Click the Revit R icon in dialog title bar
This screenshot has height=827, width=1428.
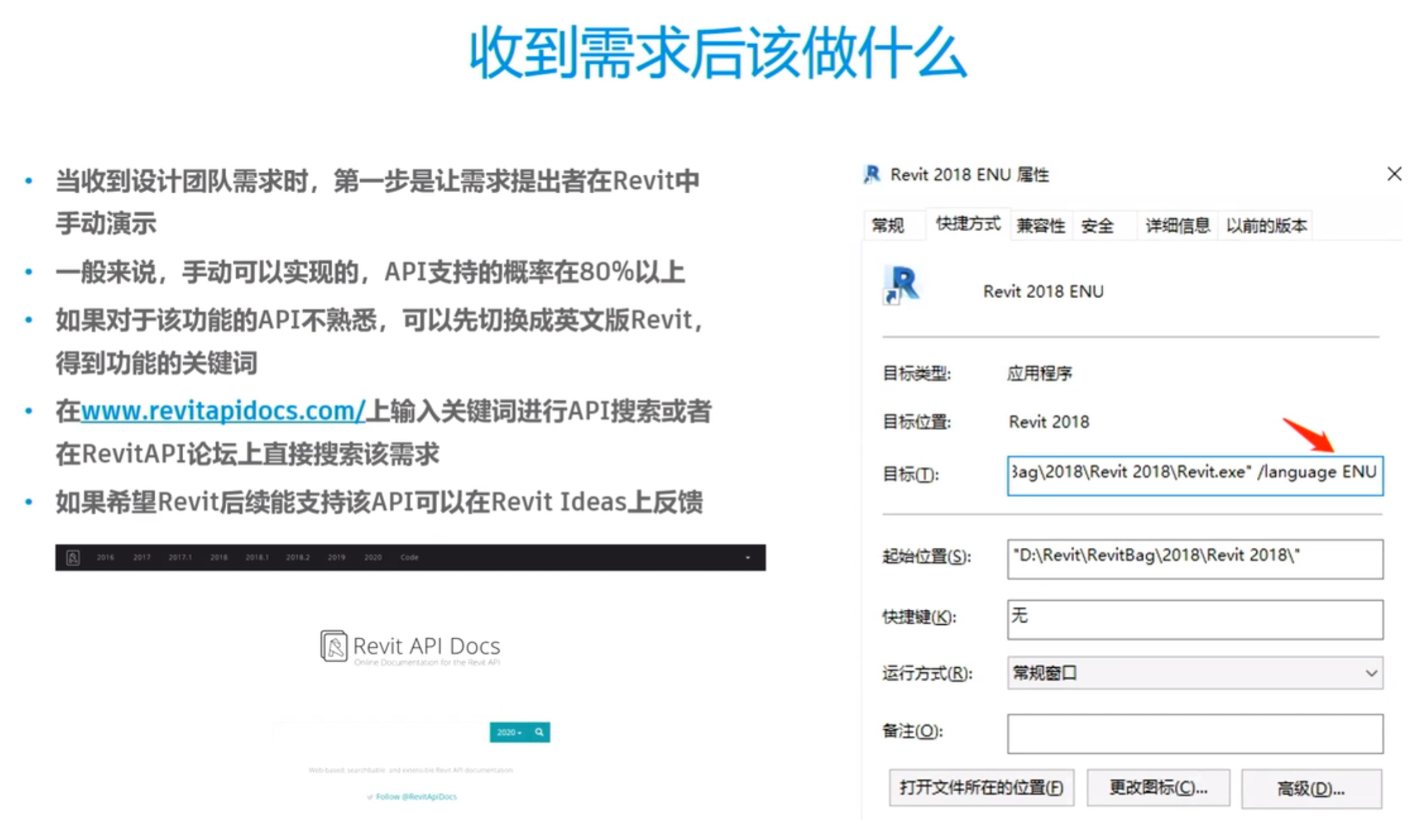point(873,174)
